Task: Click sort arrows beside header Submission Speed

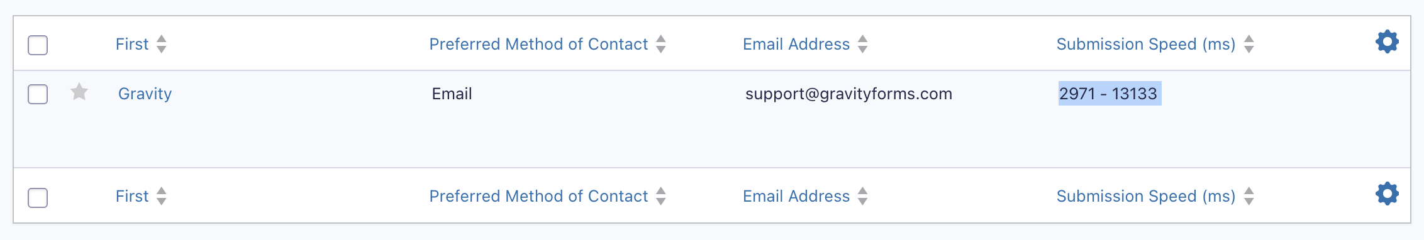Action: click(x=1249, y=44)
